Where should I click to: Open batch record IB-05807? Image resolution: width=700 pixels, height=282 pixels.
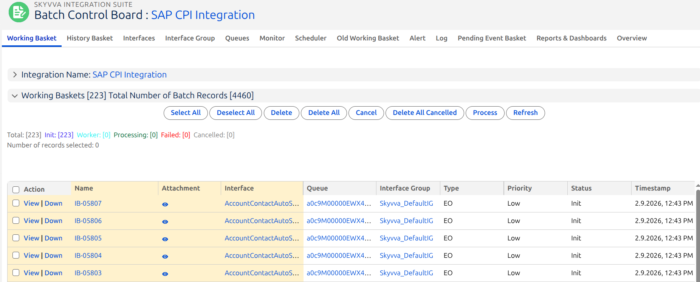point(88,203)
